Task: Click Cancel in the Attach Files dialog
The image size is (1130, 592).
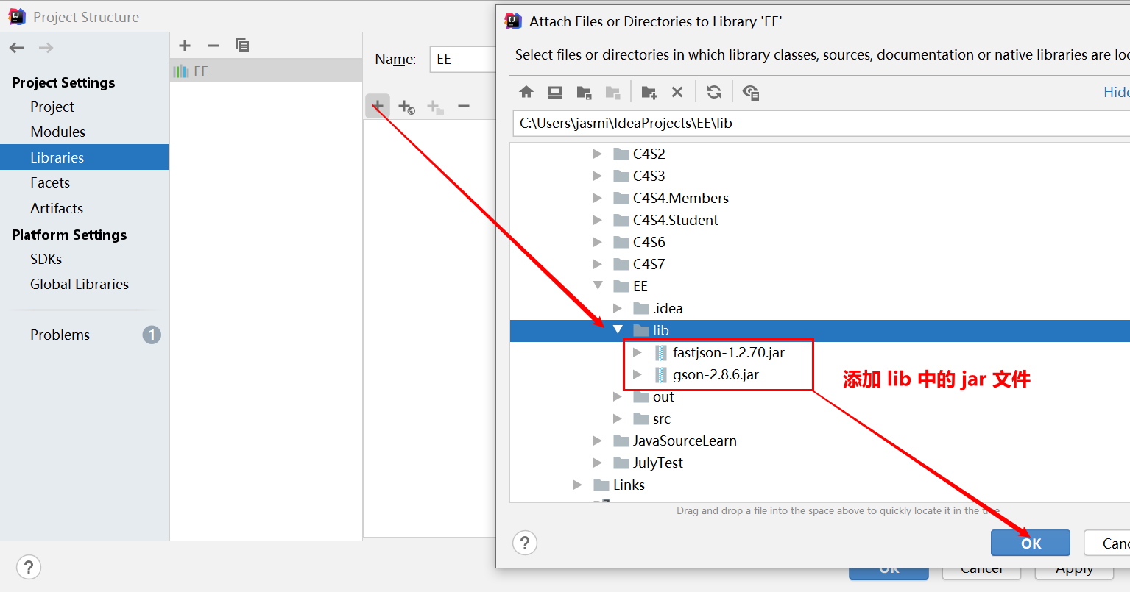Action: pos(1108,543)
